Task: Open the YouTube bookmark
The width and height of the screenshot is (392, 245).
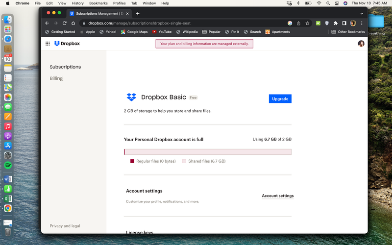Action: click(x=162, y=32)
